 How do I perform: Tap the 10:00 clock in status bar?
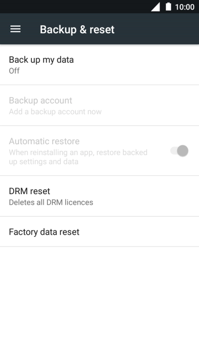coord(185,7)
